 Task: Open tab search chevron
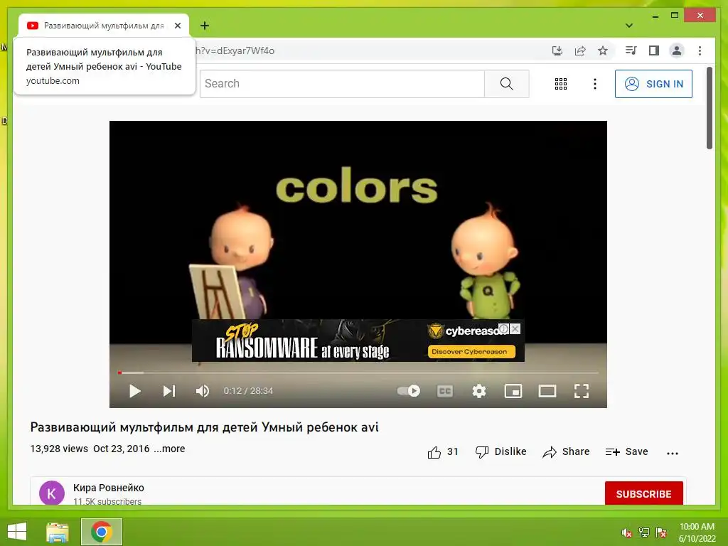pos(629,26)
